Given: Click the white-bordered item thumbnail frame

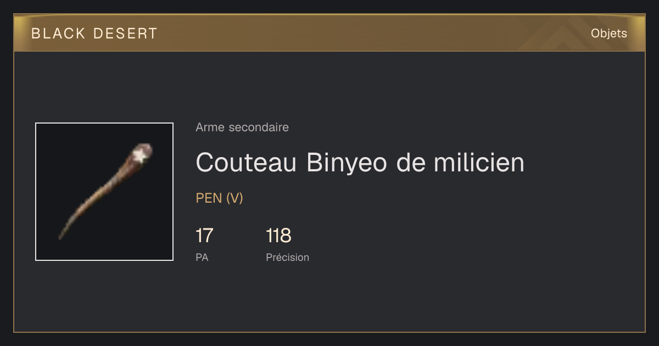Looking at the screenshot, I should tap(104, 192).
